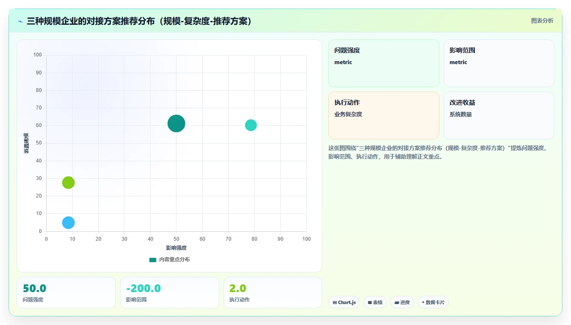Image resolution: width=571 pixels, height=325 pixels.
Task: Click the 数据卡片 tag
Action: pyautogui.click(x=433, y=302)
